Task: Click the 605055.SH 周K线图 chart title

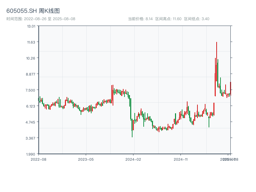Action: (33, 11)
